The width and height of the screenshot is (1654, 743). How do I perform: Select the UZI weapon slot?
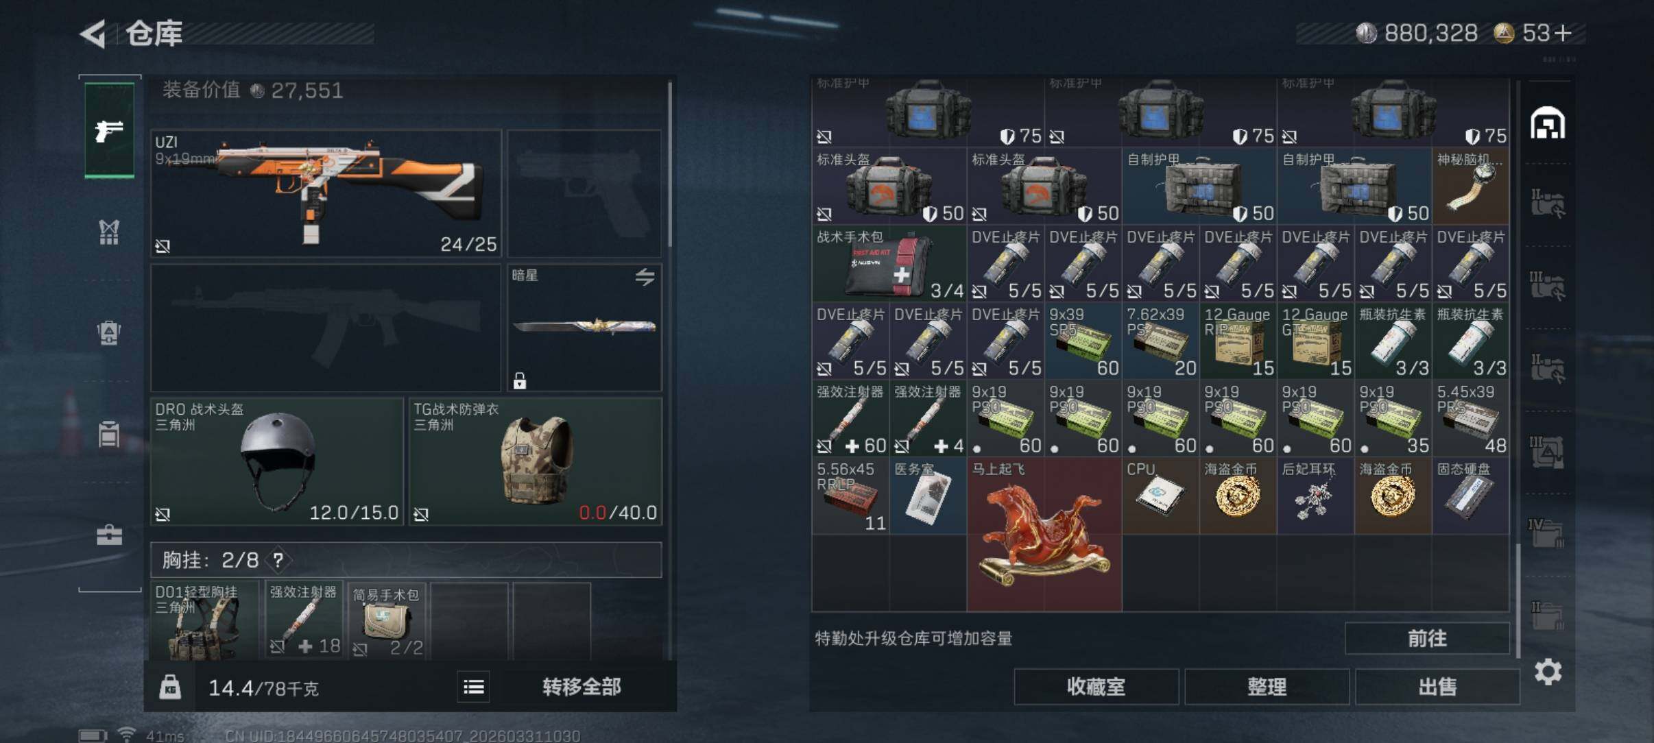click(326, 193)
